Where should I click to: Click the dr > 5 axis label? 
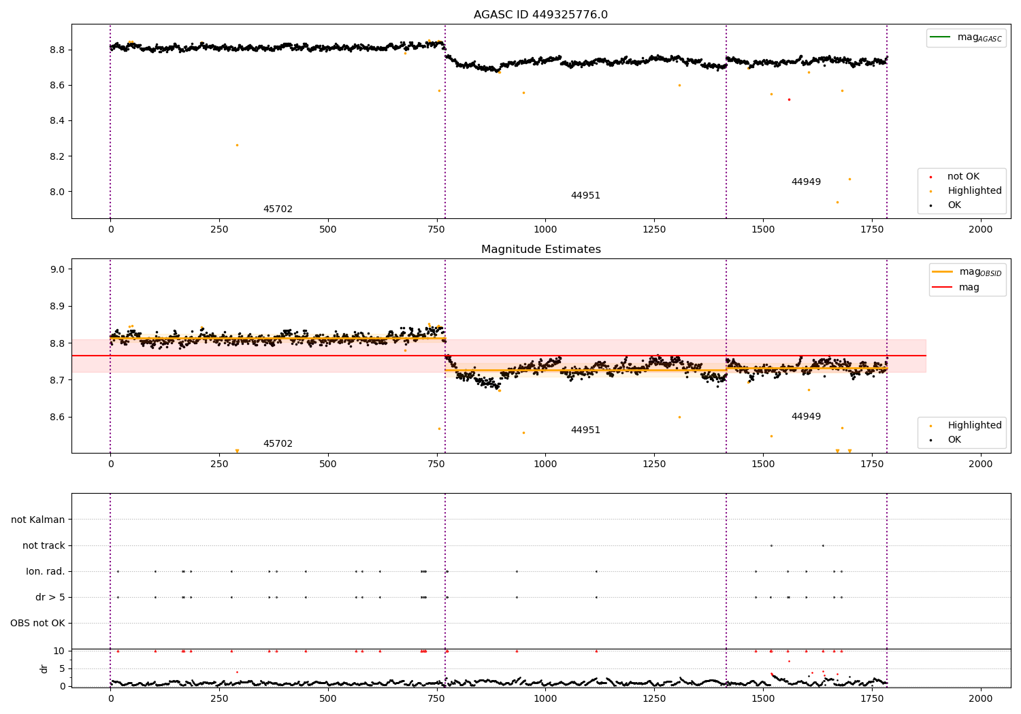click(50, 598)
